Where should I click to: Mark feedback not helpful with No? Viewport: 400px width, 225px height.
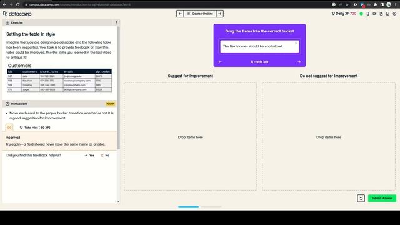click(x=105, y=156)
